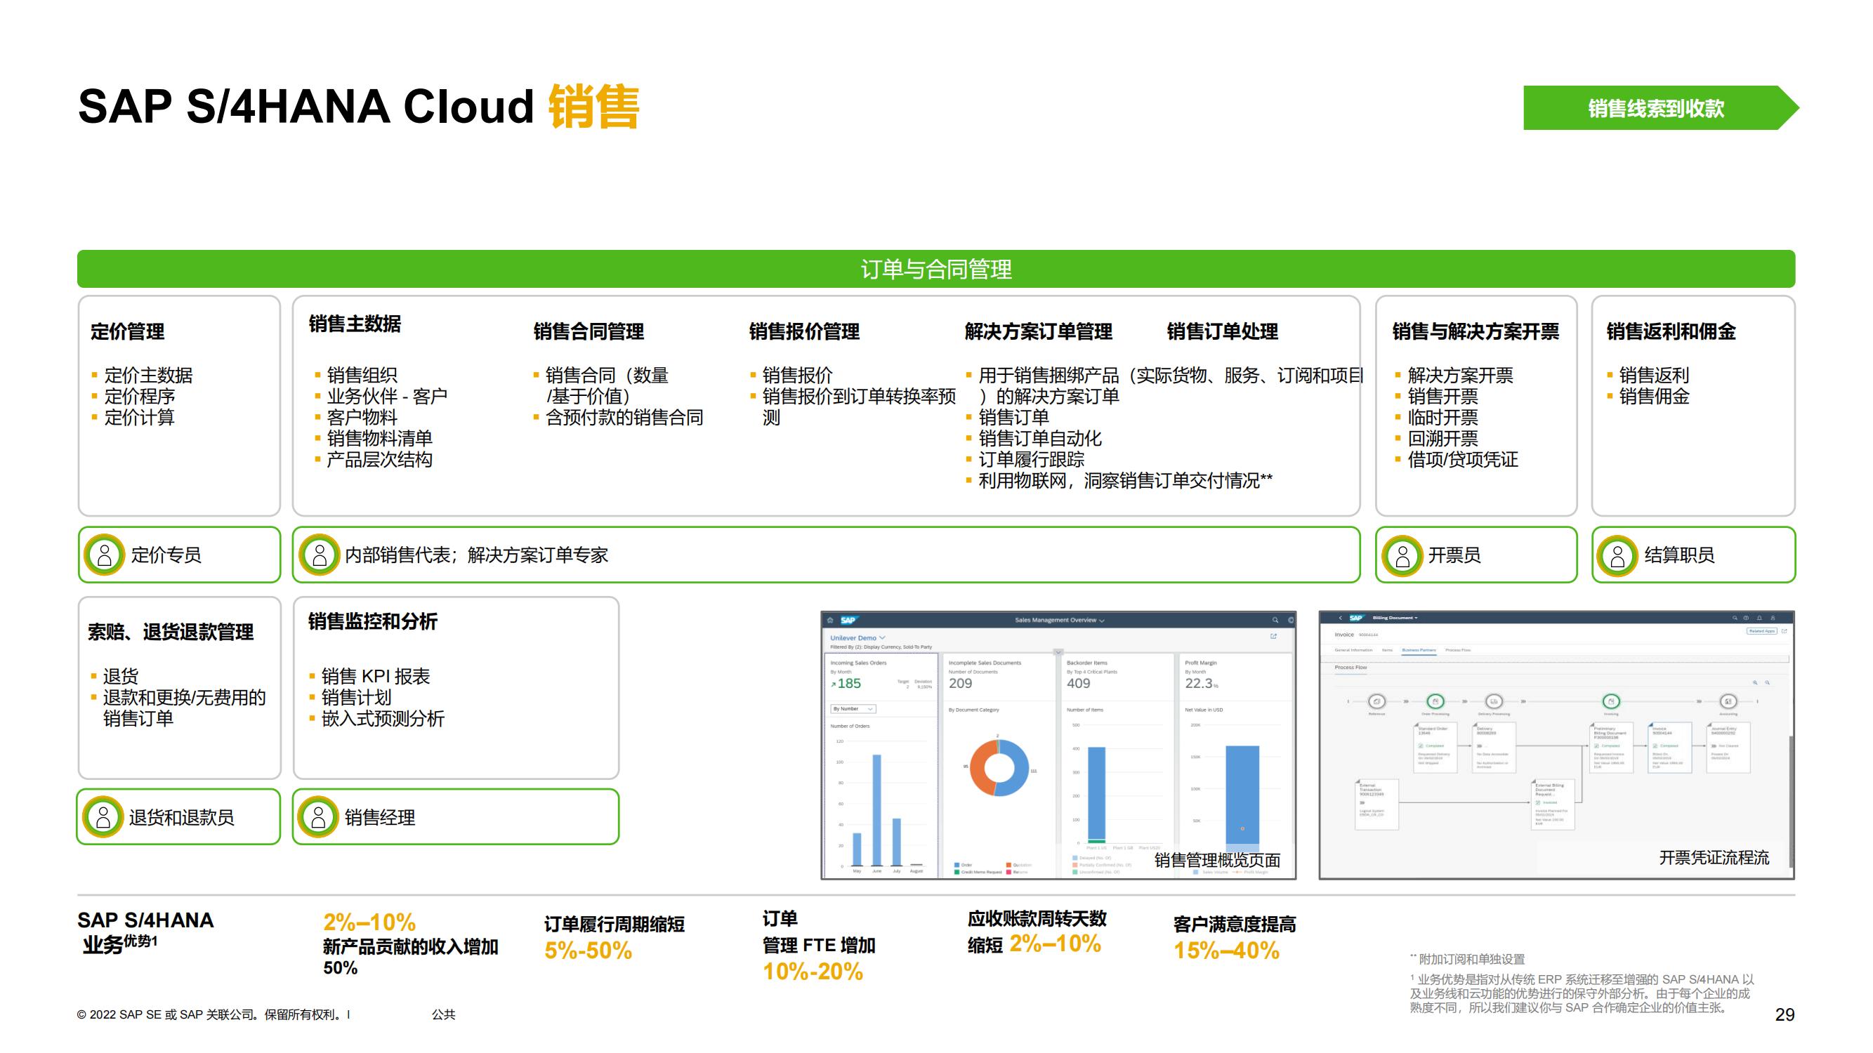Click the user profile icon in Billing Document header

(1773, 618)
